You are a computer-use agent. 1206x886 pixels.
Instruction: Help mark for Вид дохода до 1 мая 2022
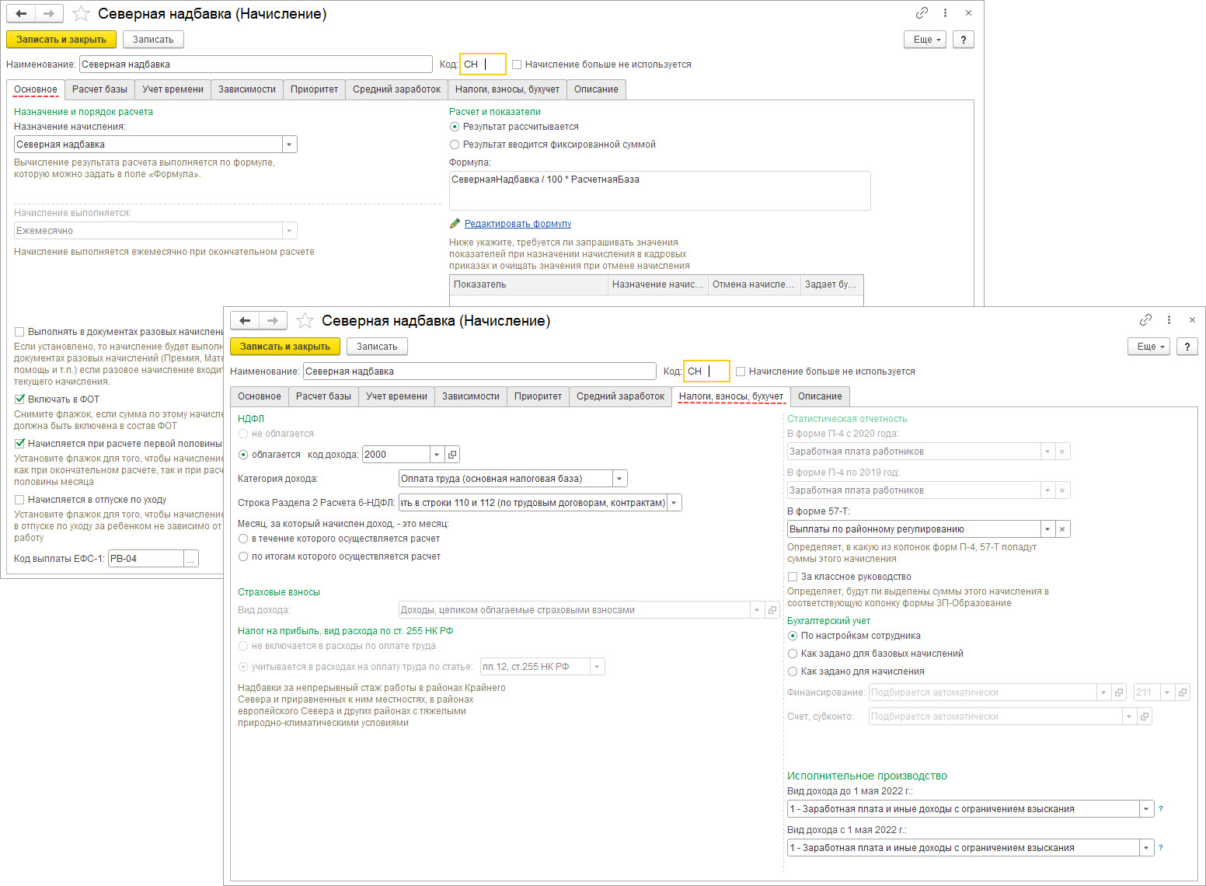1161,809
